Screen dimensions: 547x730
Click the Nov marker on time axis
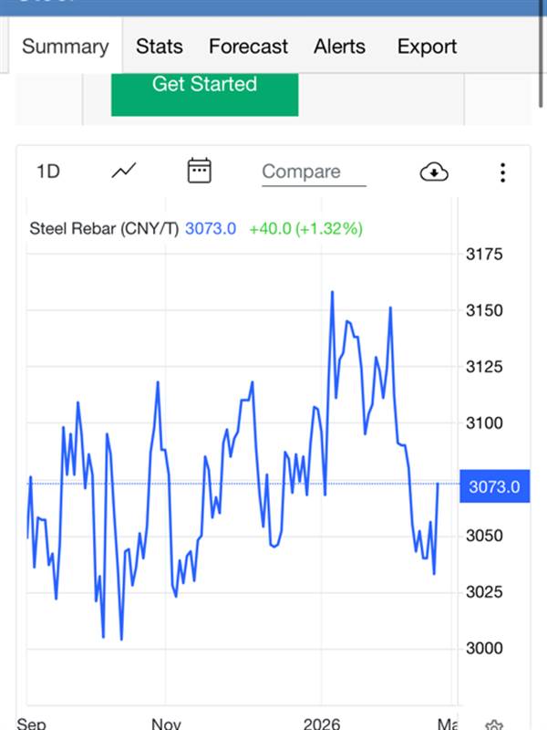(x=167, y=724)
